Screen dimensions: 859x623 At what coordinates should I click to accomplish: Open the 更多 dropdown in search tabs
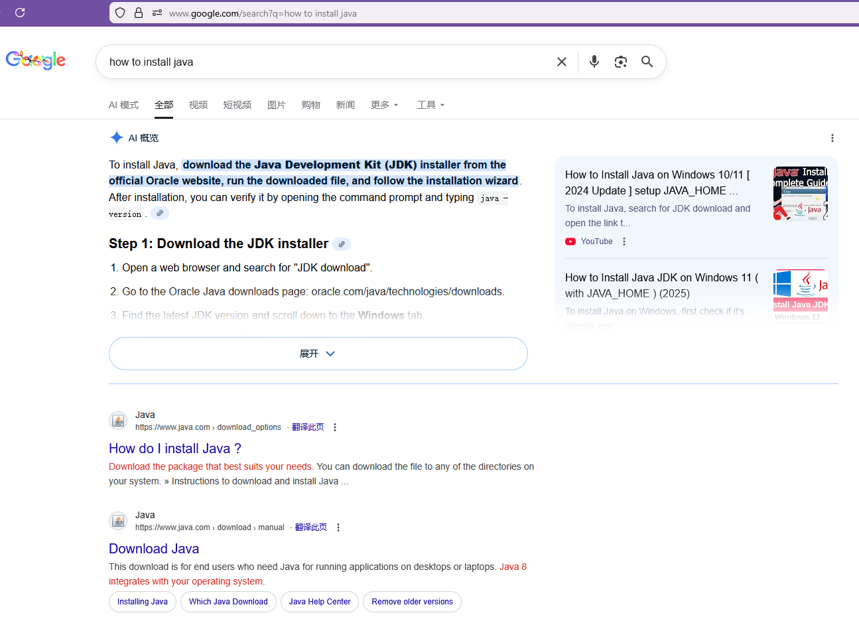(384, 105)
